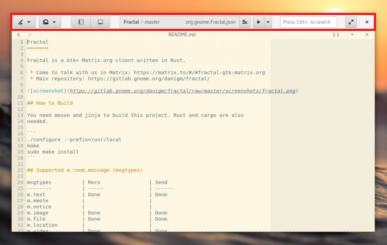387x245 pixels.
Task: Click the 'sudo make install' line
Action: [x=53, y=152]
